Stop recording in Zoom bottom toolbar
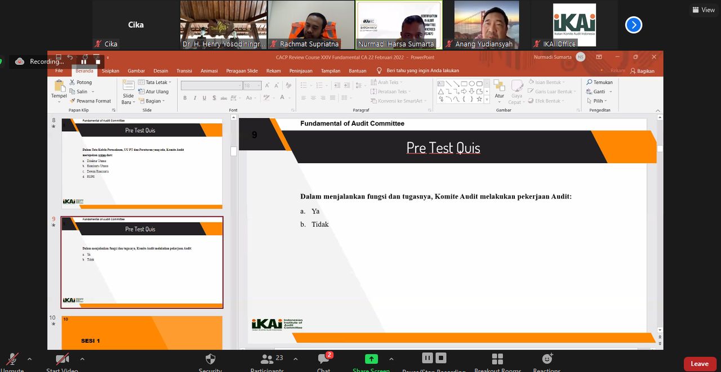 point(441,358)
